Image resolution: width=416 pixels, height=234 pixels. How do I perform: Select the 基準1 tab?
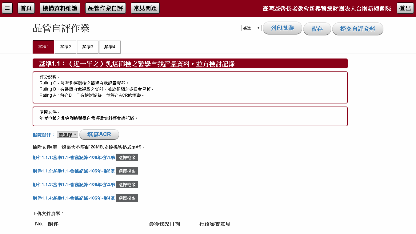coord(43,47)
